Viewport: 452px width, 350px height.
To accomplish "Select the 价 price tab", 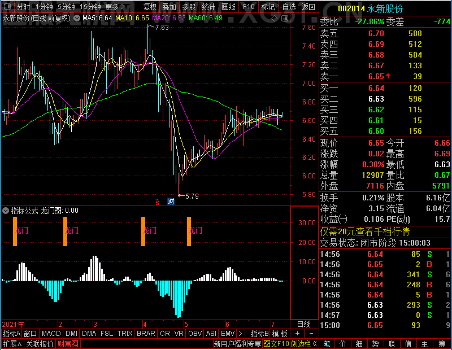I will [343, 344].
